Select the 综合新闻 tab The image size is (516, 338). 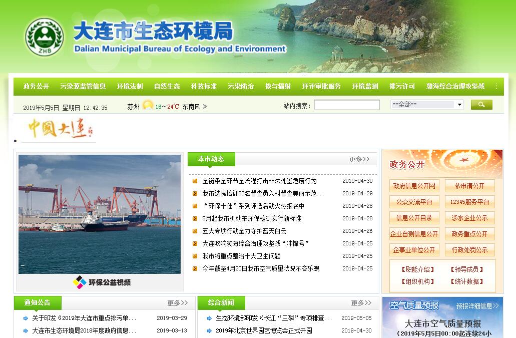(221, 303)
